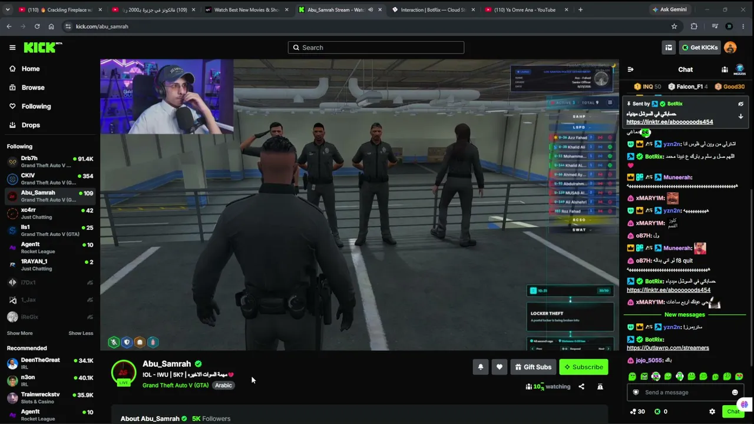Hide the pinned BotRix message
The height and width of the screenshot is (424, 754).
pos(740,104)
